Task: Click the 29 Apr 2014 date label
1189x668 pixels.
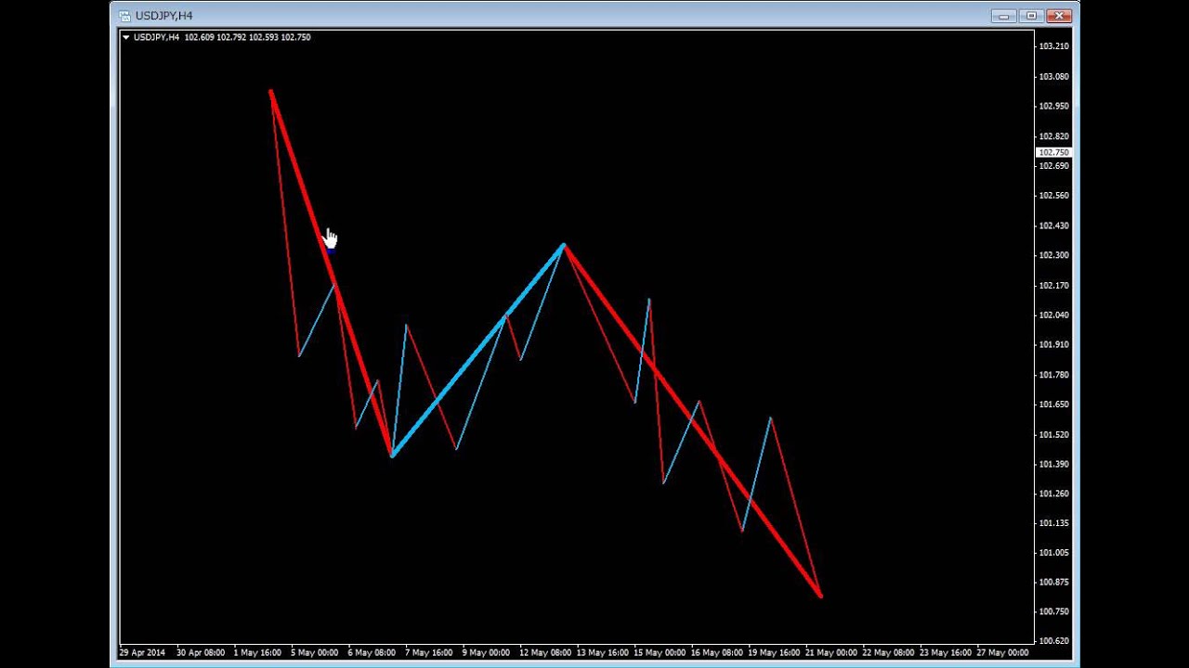Action: coord(142,653)
